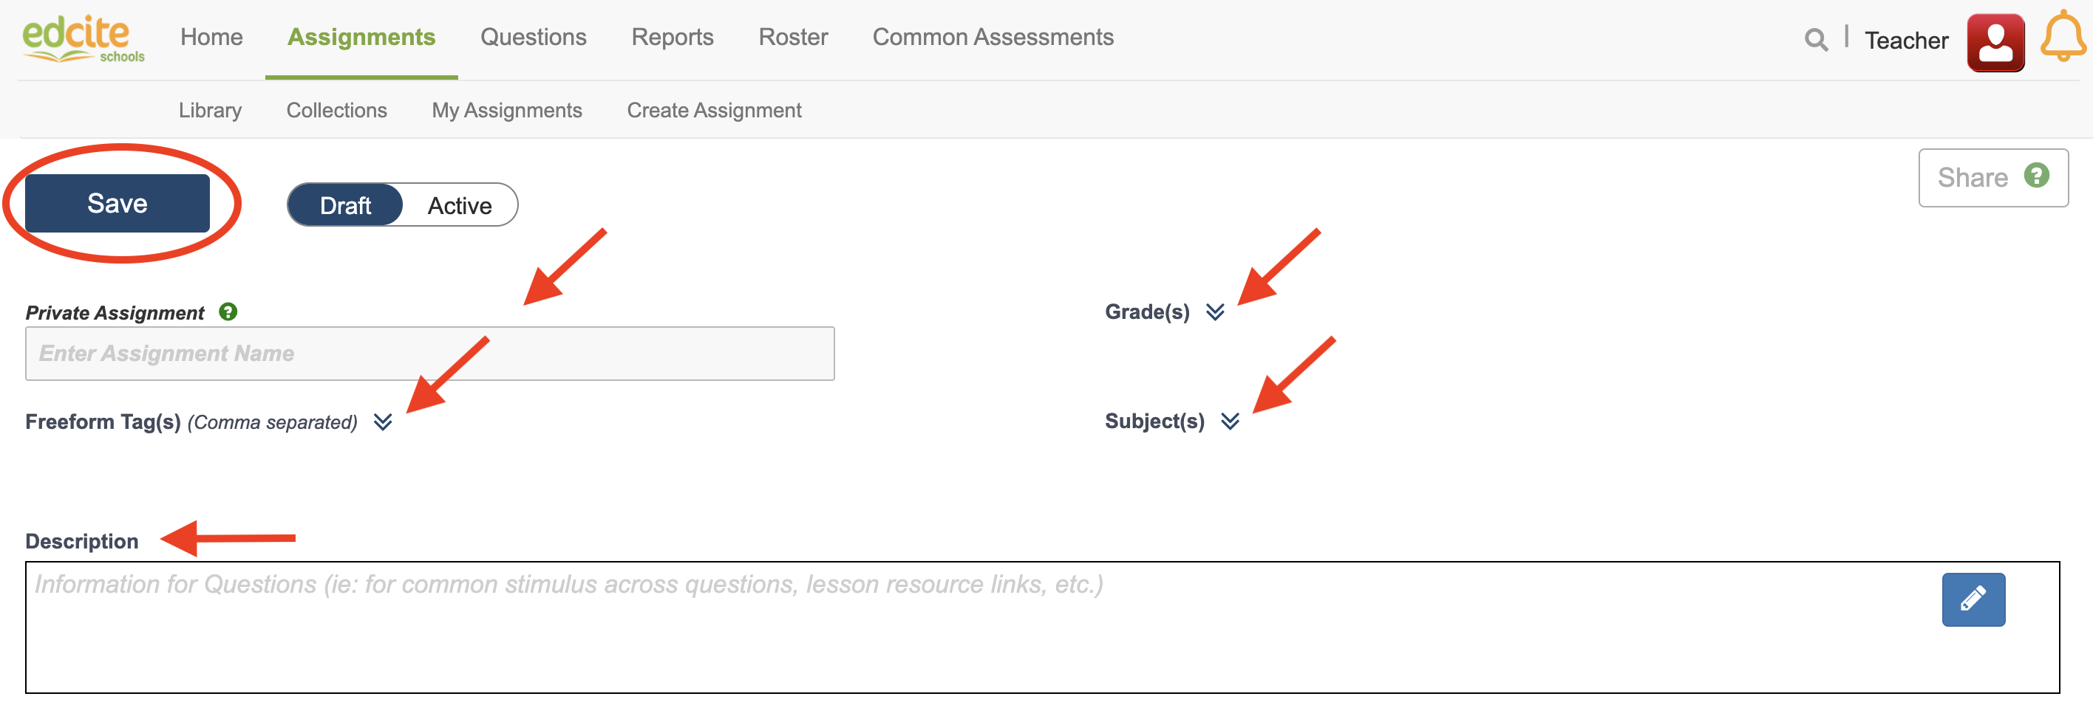
Task: Open the notifications bell icon
Action: click(x=2062, y=38)
